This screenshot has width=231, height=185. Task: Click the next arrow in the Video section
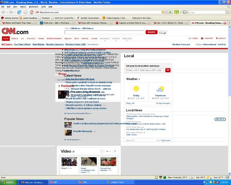115,151
